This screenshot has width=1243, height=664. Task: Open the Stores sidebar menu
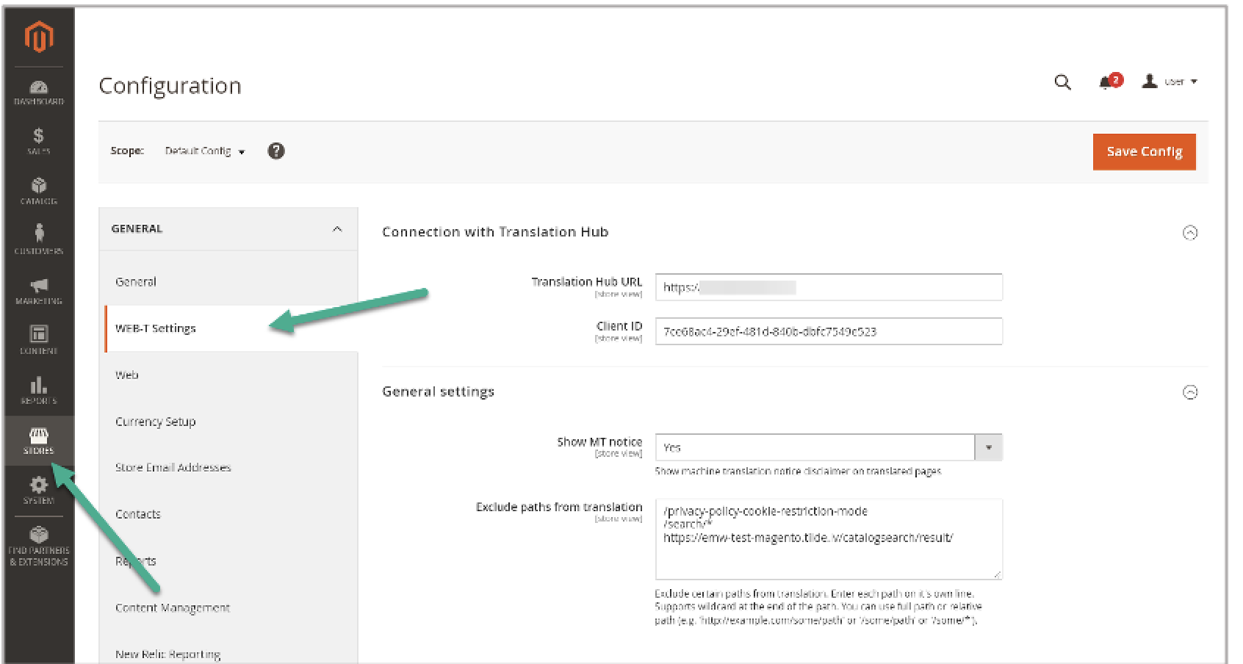tap(39, 441)
